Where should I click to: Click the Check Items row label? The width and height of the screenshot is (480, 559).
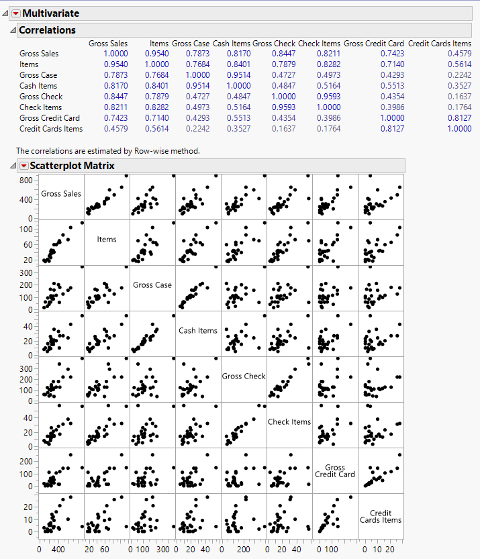click(x=41, y=107)
